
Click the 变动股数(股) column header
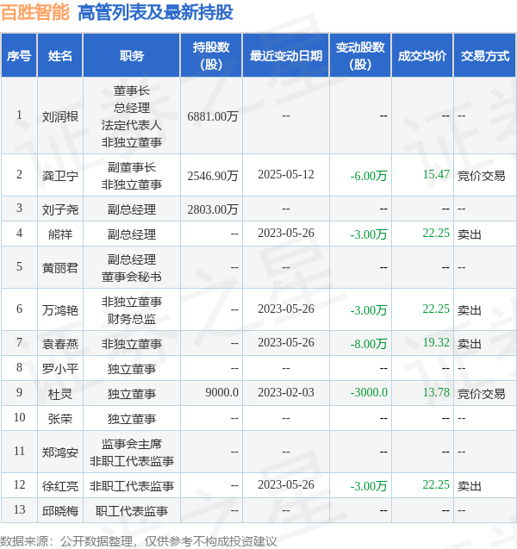(360, 55)
